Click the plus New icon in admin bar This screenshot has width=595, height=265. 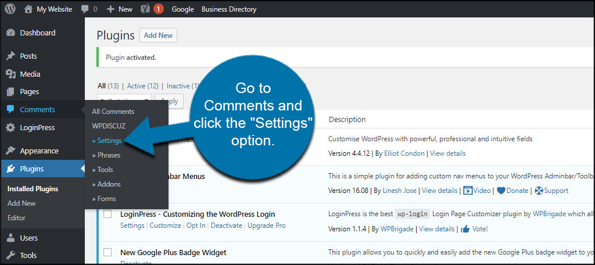110,9
